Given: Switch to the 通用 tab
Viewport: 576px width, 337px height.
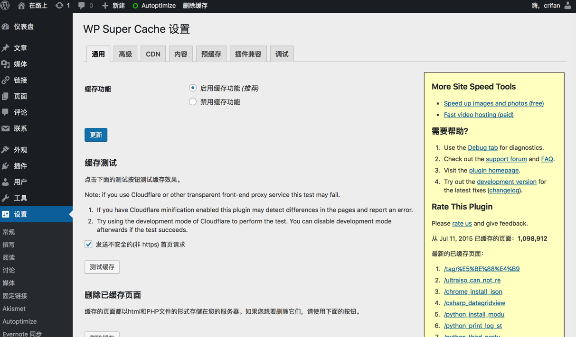Looking at the screenshot, I should (98, 54).
